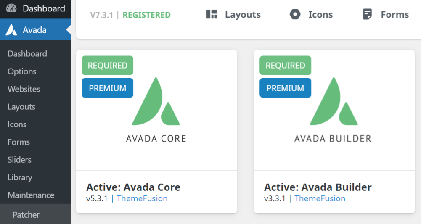Image resolution: width=421 pixels, height=224 pixels.
Task: Click the v5.3.1 version text
Action: (97, 198)
